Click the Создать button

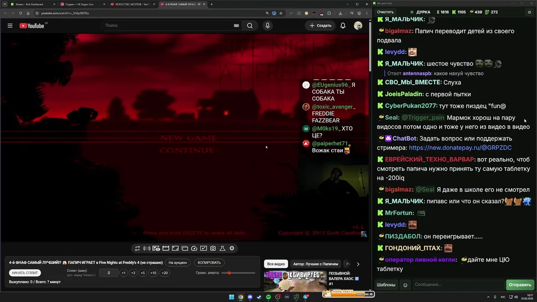(321, 26)
